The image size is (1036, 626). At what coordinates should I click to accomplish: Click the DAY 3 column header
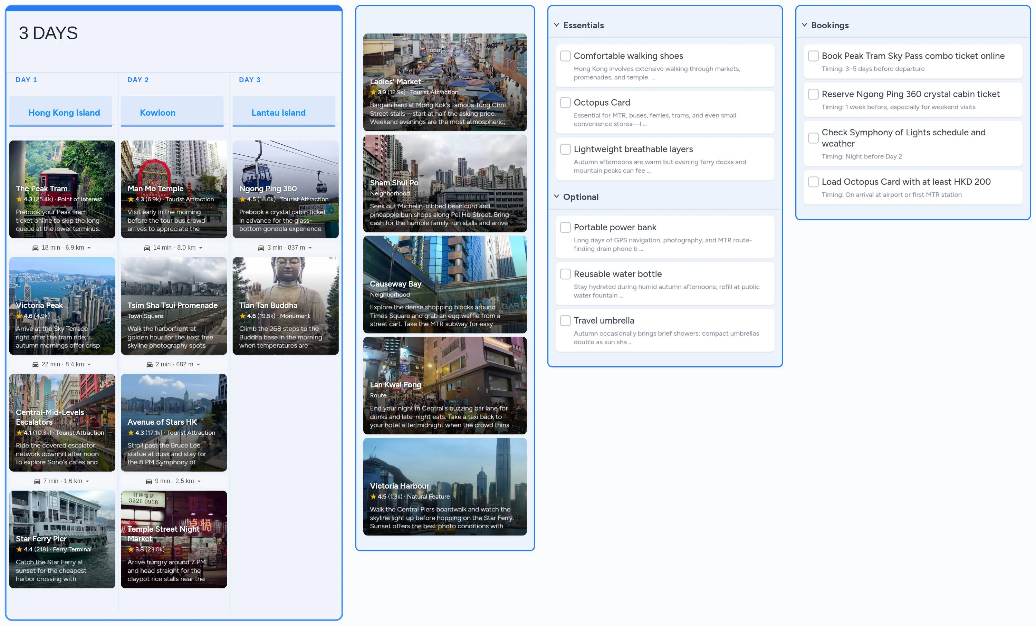pyautogui.click(x=250, y=80)
